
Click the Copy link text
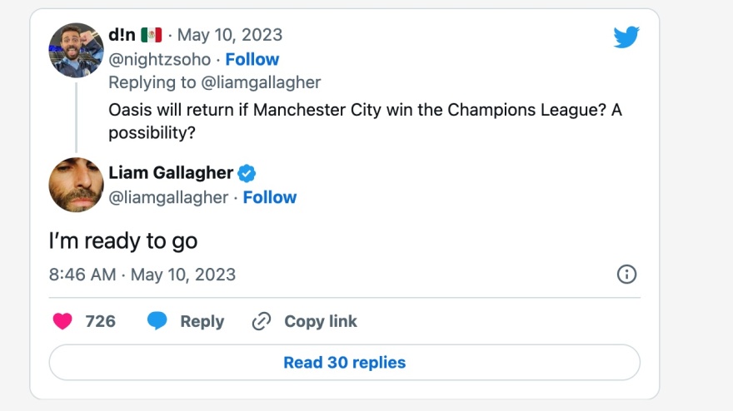coord(321,321)
